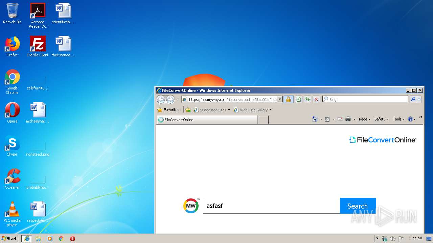Screen dimensions: 433x243
Task: Open the Favorites center
Action: tap(168, 110)
